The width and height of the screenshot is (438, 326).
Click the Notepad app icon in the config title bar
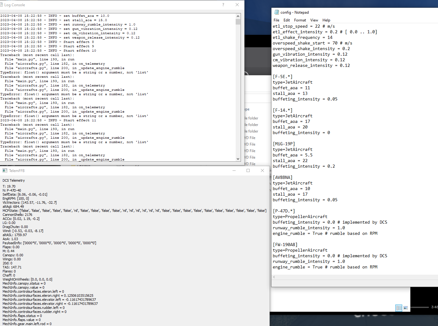276,12
